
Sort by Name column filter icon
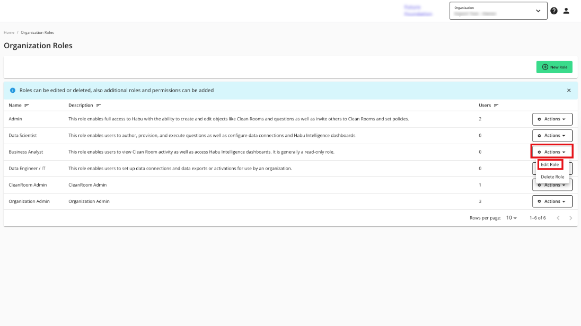(x=27, y=105)
